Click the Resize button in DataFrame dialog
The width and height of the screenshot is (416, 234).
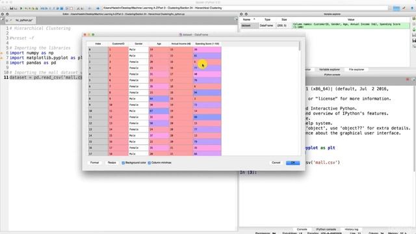pos(112,162)
